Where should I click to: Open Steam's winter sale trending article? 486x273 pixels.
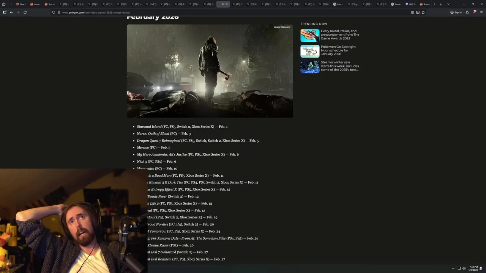340,66
